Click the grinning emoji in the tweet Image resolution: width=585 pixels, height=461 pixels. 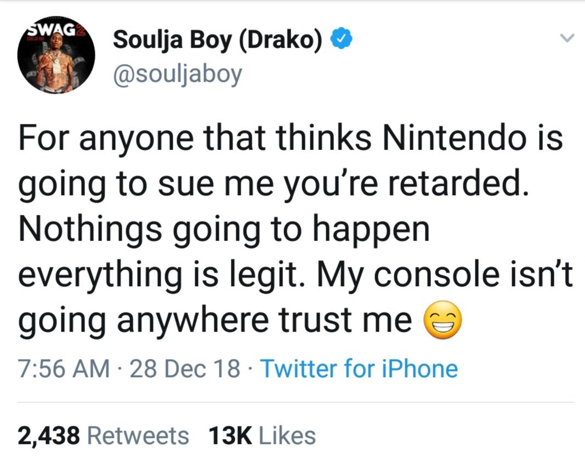point(442,320)
